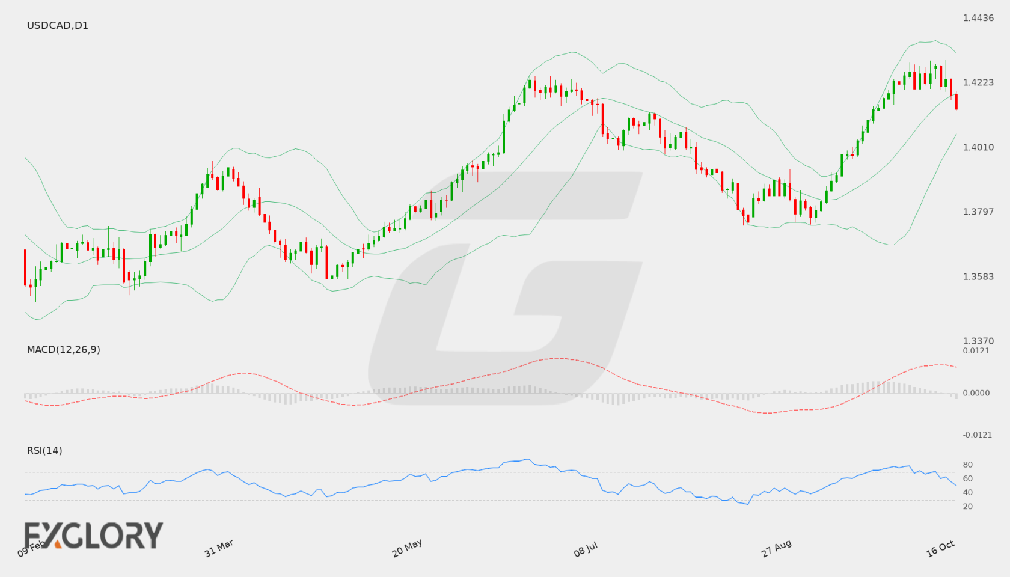Click the -0.0121 MACD scale value
The width and height of the screenshot is (1010, 577).
pyautogui.click(x=976, y=435)
